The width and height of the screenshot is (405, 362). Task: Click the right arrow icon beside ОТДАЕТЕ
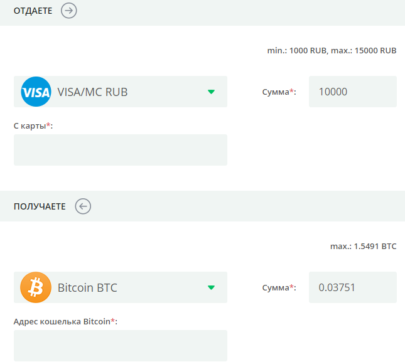click(x=69, y=11)
